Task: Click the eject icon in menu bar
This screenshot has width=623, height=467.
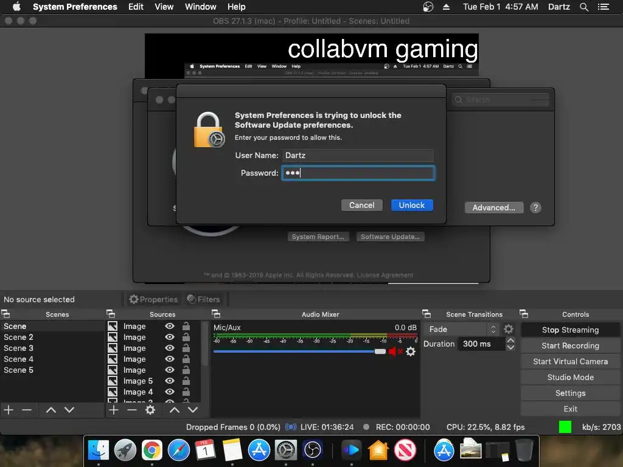Action: [446, 7]
